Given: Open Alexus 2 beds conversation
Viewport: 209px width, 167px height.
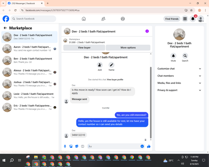Looking at the screenshot, I should (x=29, y=72).
